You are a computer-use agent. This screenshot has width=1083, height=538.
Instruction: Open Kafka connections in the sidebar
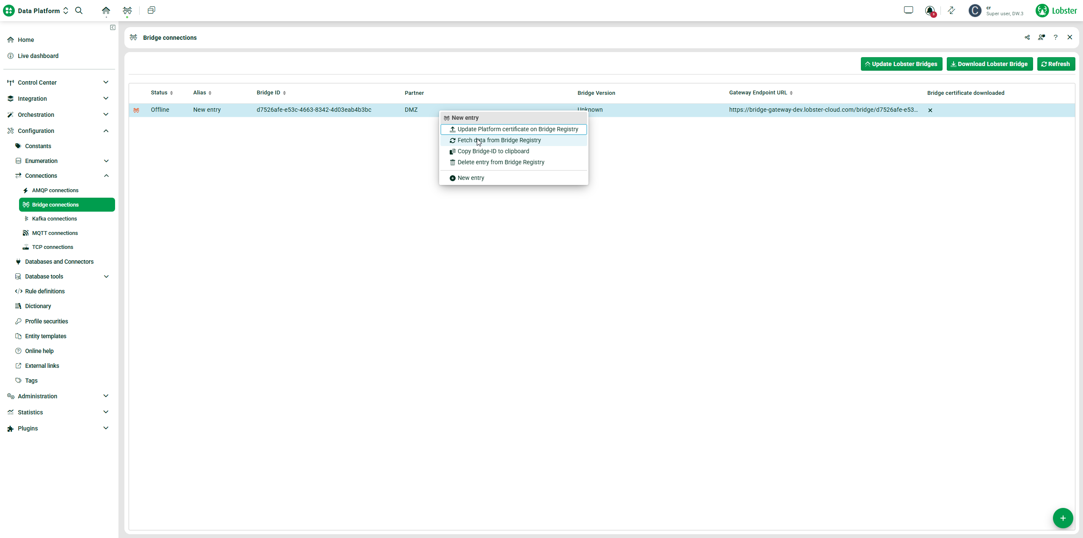coord(54,219)
